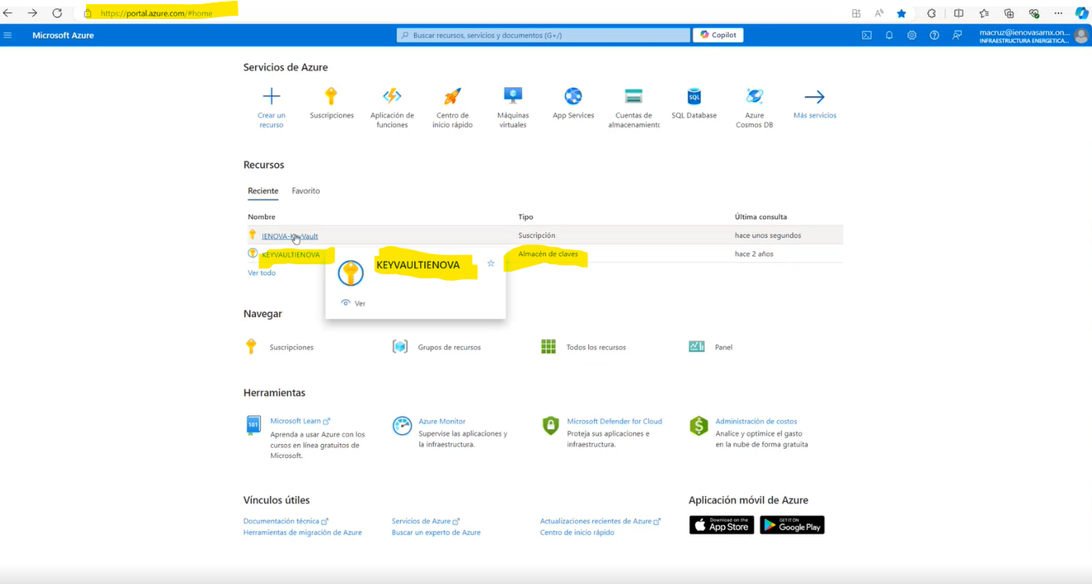Open Herramientas de migración de Azure link
This screenshot has width=1092, height=584.
click(302, 533)
